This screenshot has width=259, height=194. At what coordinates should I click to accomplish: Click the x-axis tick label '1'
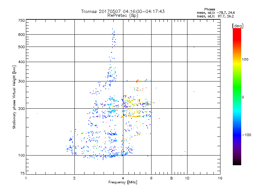[x=26, y=178]
